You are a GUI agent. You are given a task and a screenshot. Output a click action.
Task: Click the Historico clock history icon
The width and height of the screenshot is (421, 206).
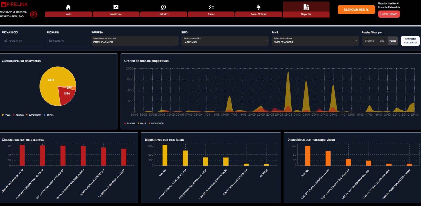click(163, 7)
